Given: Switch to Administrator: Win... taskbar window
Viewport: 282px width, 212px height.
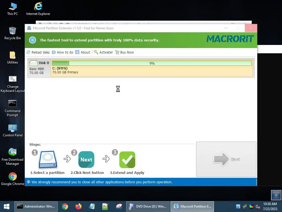Looking at the screenshot, I should 36,206.
